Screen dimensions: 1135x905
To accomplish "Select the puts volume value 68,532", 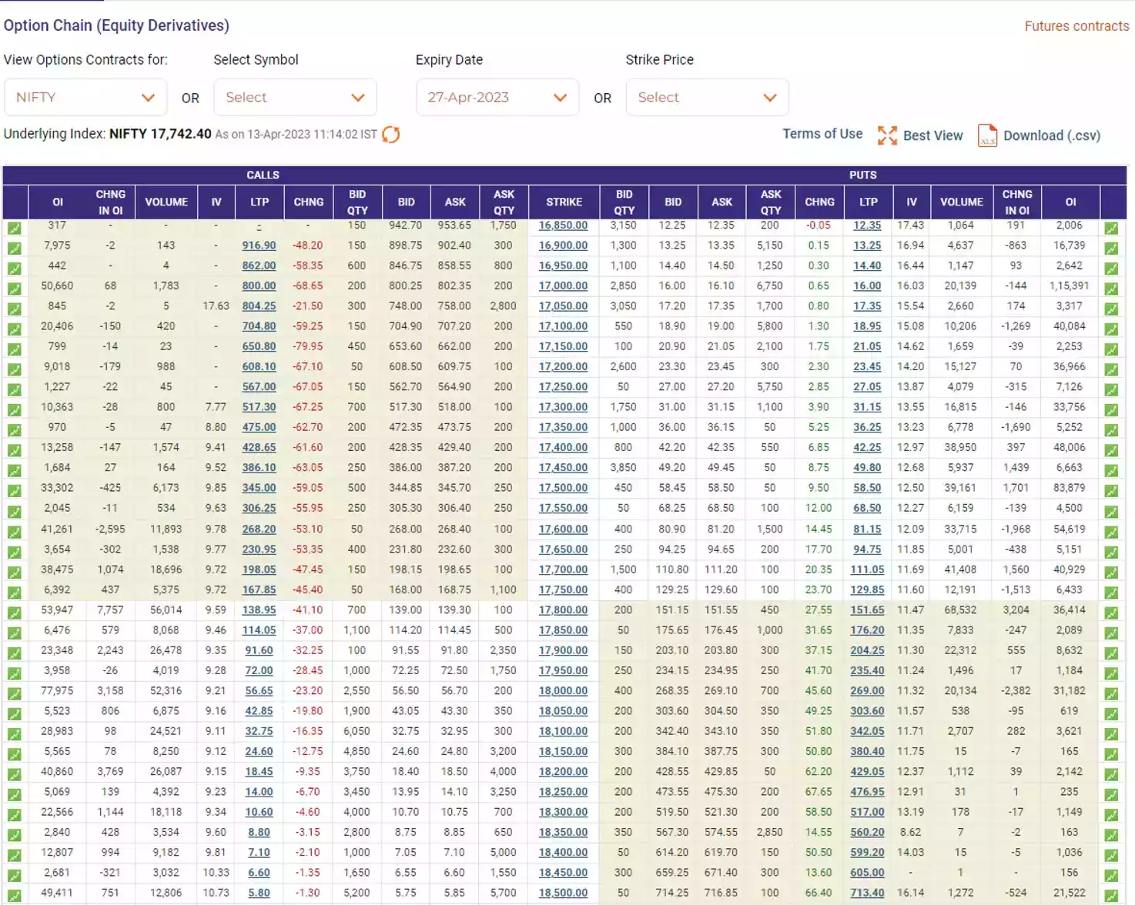I will (x=960, y=609).
